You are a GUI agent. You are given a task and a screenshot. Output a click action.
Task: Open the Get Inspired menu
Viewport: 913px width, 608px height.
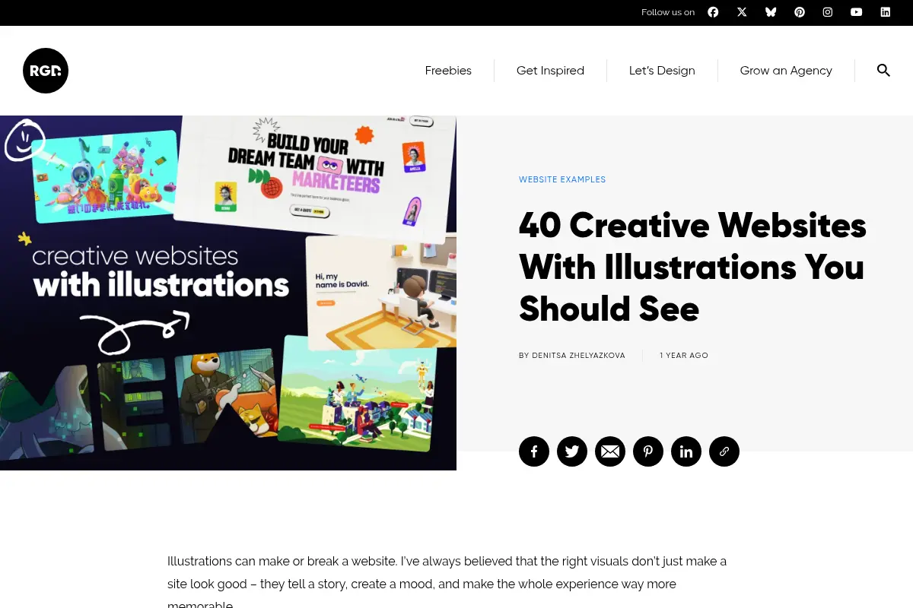(x=550, y=71)
